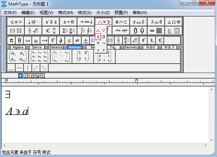This screenshot has width=217, height=157.
Task: Insert the general n-by-n matrix with dots
Action: pos(61,56)
